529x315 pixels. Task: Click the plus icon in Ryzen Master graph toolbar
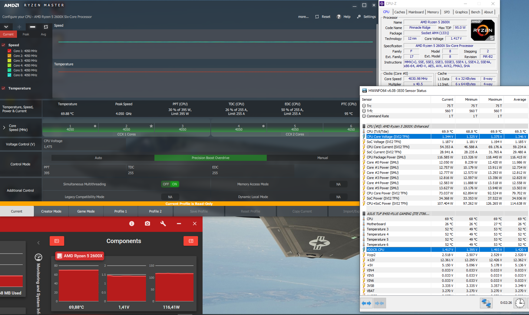pos(19,27)
